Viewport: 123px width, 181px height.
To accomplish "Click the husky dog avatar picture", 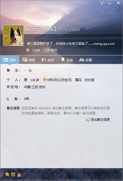I will [x=13, y=35].
